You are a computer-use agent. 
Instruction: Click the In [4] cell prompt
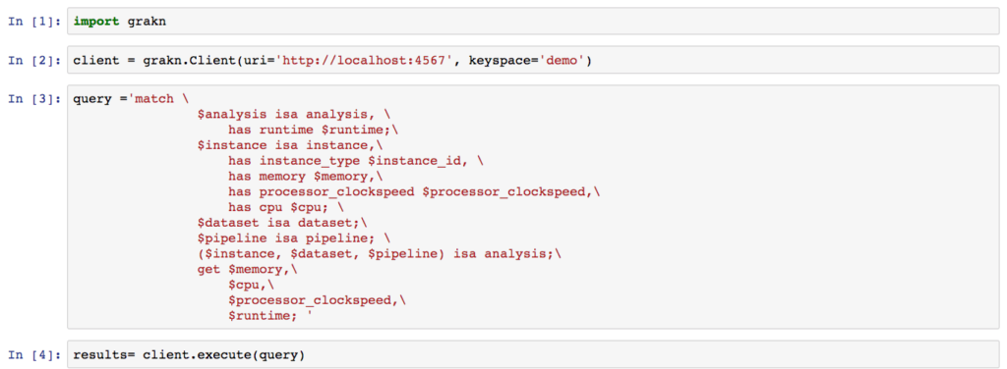tap(34, 353)
